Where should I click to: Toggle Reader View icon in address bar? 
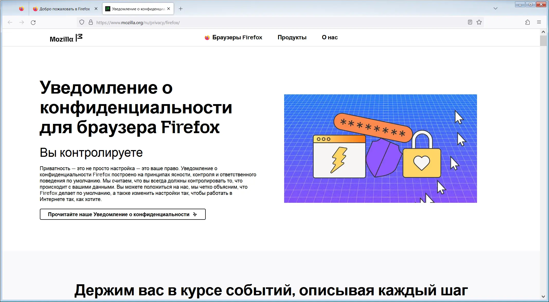(x=470, y=22)
